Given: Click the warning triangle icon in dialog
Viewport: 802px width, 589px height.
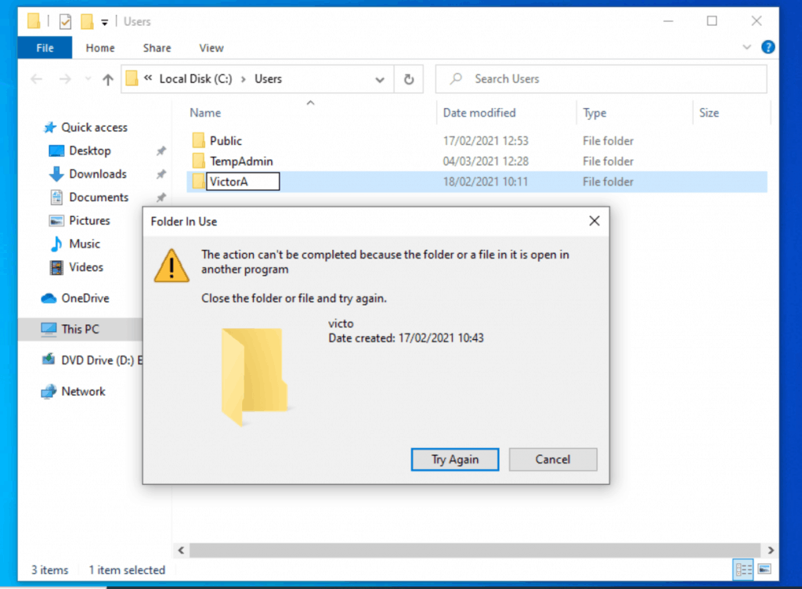Looking at the screenshot, I should coord(172,266).
